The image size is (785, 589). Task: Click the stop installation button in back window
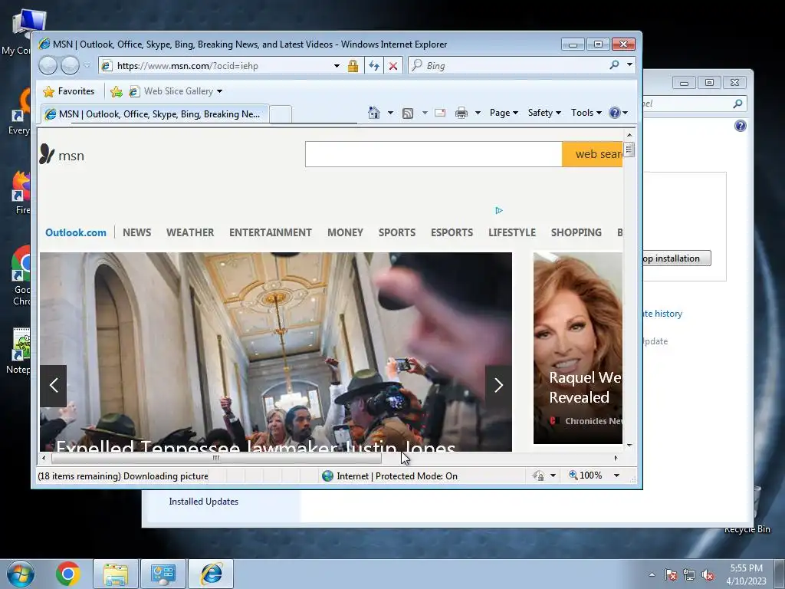coord(676,258)
